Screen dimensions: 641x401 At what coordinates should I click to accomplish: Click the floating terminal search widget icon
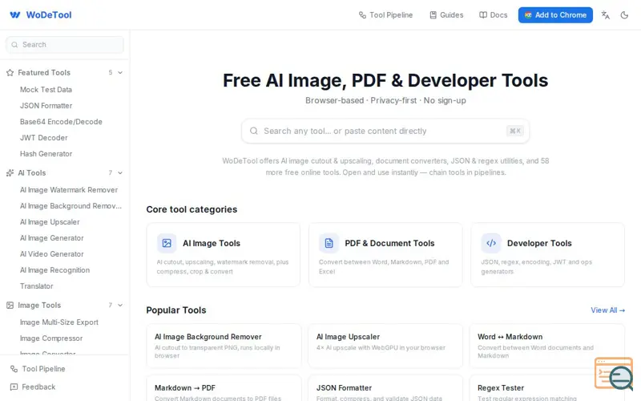click(x=614, y=374)
